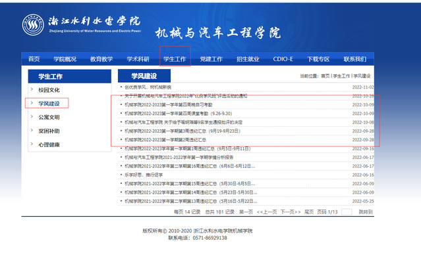Open article 乐学好思，推行促学
Viewport: 421px width, 262px height.
pos(144,175)
